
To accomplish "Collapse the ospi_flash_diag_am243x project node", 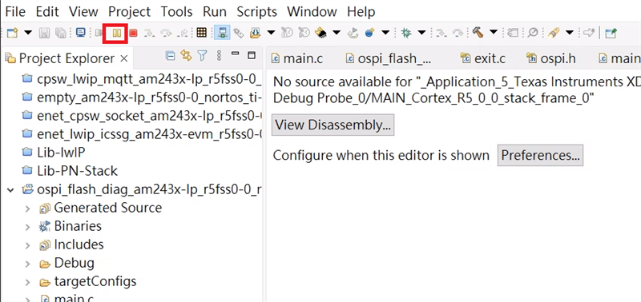I will click(11, 189).
